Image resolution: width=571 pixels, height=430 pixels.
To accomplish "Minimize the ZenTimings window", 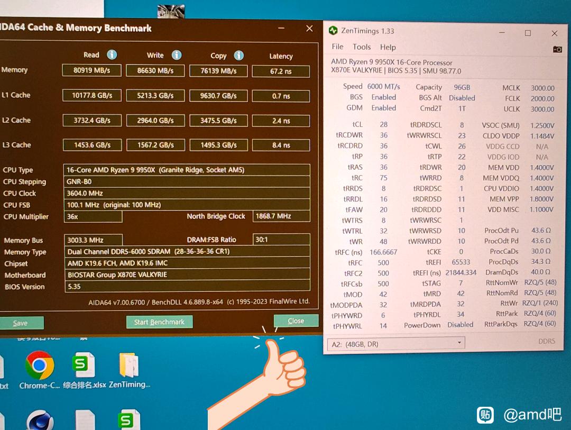I will point(502,32).
